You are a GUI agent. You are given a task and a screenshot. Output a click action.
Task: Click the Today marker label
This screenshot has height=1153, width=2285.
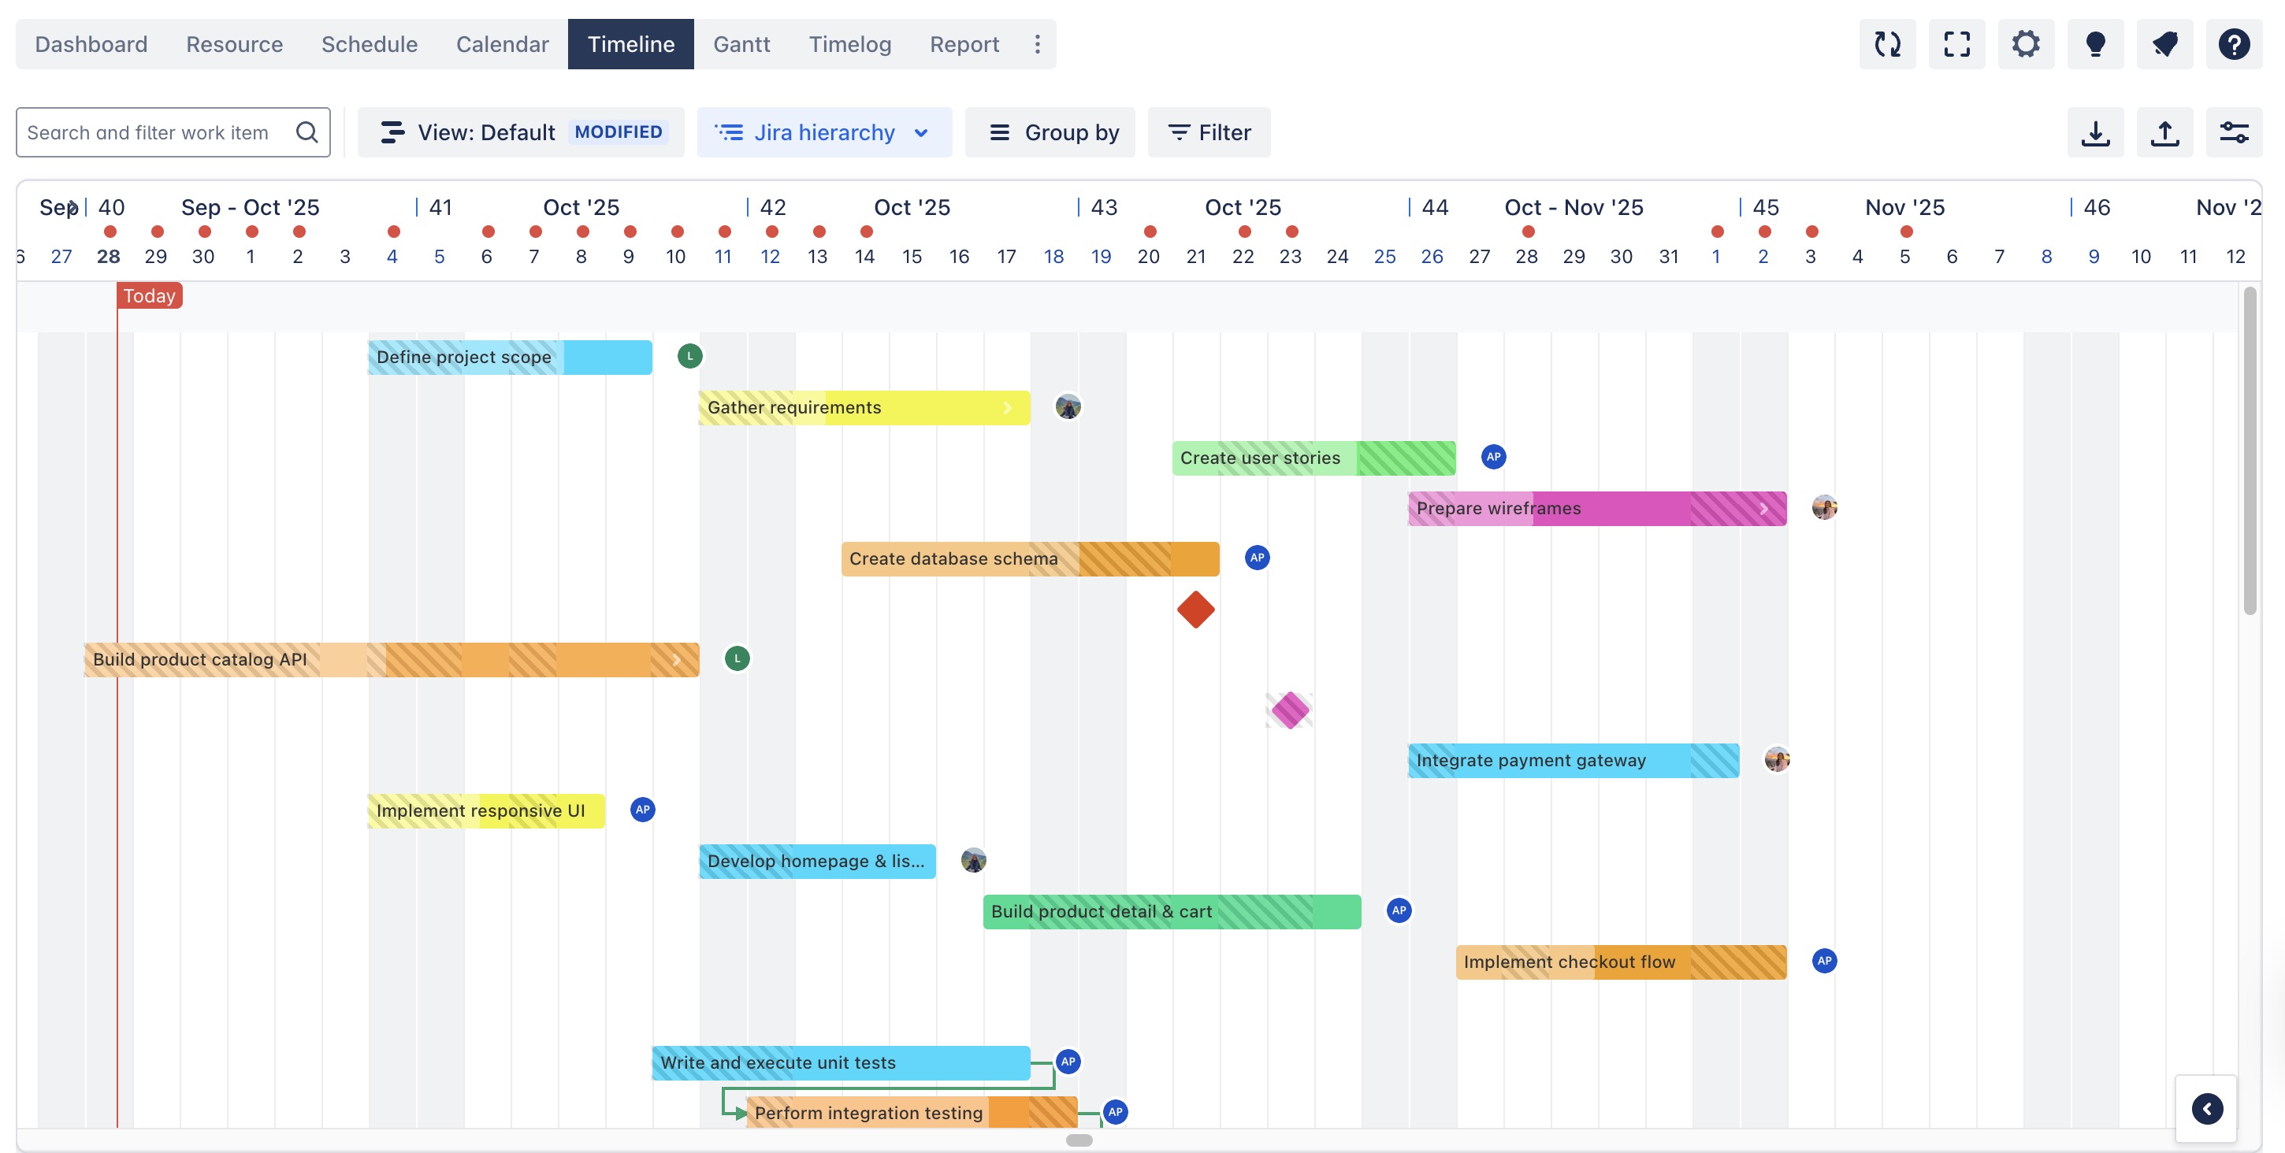pyautogui.click(x=149, y=295)
